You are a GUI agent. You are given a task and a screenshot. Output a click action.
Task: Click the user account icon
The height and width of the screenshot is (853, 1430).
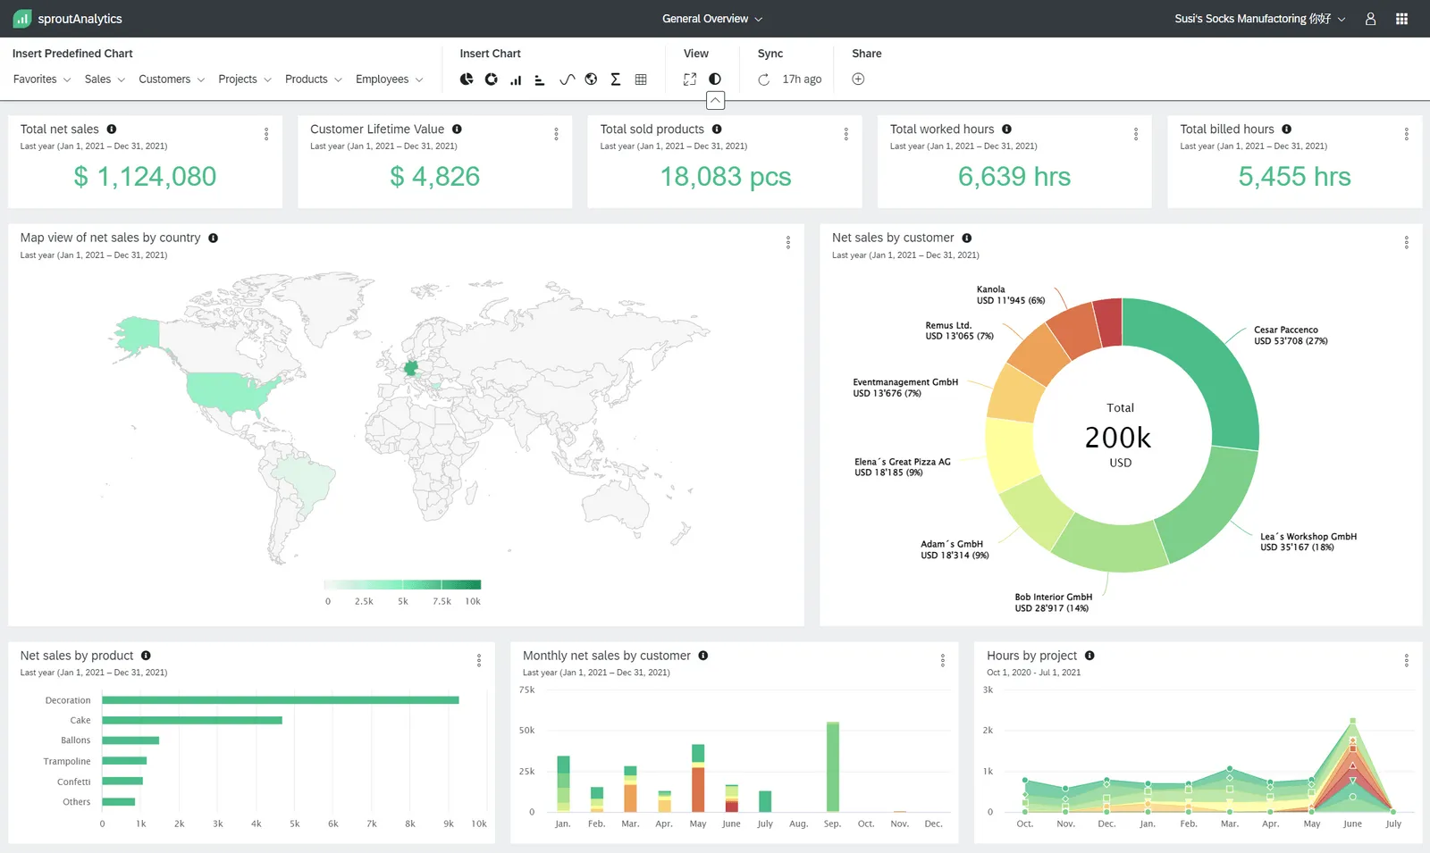[1370, 18]
